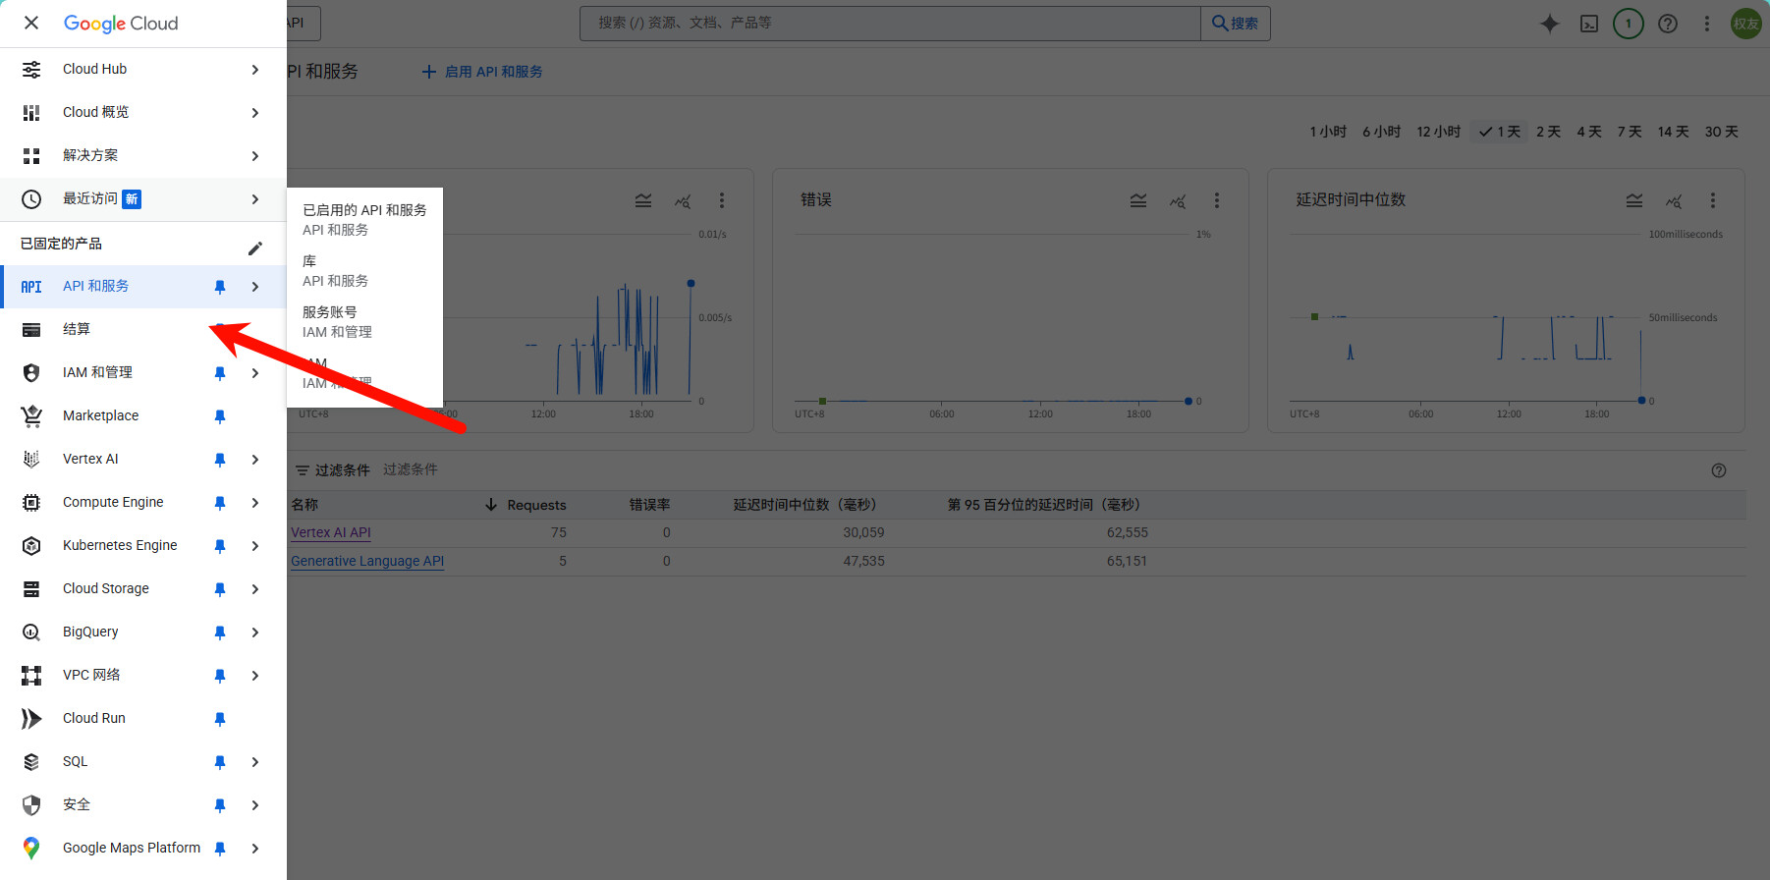This screenshot has height=880, width=1770.
Task: Open Cloud Run from sidebar
Action: (94, 718)
